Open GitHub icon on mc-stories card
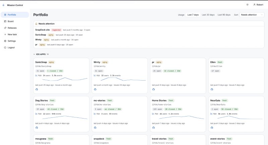Viewport: 268px width, 145px height. [95, 128]
